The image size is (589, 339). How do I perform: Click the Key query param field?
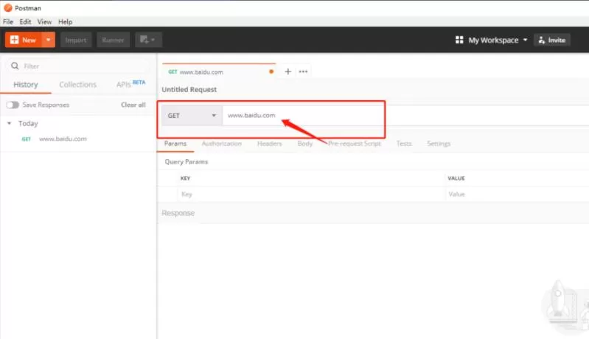[x=311, y=194]
